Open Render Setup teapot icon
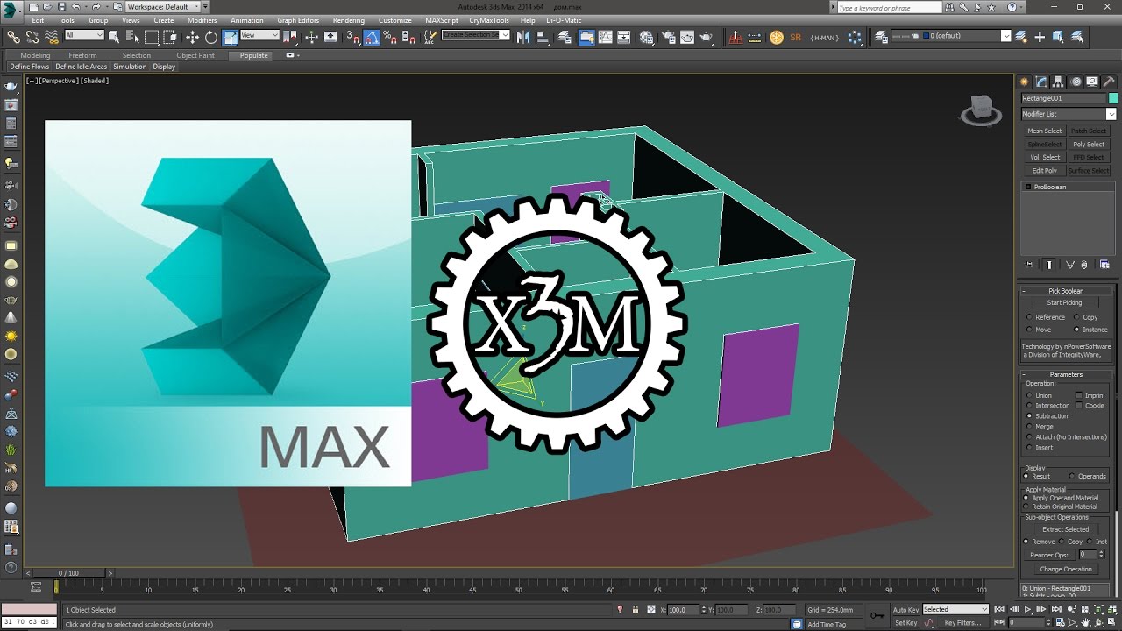 668,37
